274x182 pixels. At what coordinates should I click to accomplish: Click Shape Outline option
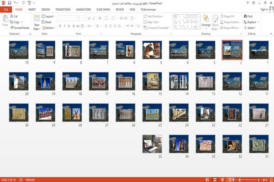coord(230,22)
